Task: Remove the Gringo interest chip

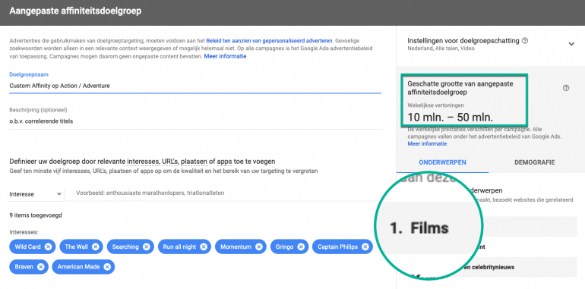Action: click(x=301, y=247)
